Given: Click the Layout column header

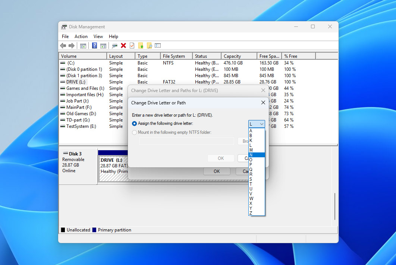Looking at the screenshot, I should (x=121, y=56).
